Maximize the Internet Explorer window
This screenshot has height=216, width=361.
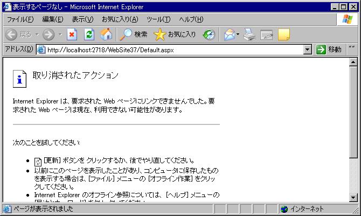click(x=344, y=7)
